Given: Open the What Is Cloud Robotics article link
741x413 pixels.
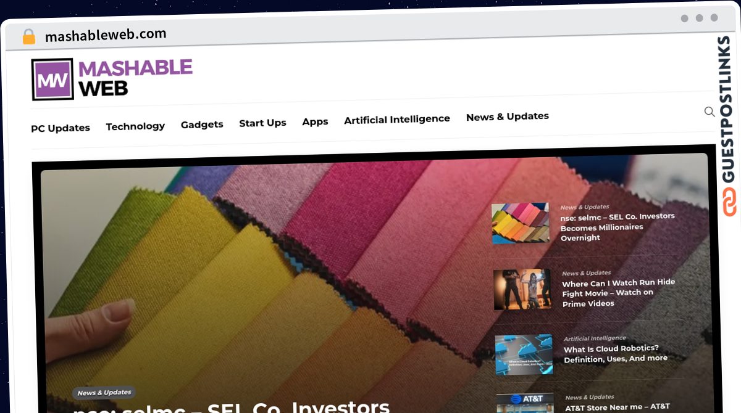Looking at the screenshot, I should pos(616,353).
